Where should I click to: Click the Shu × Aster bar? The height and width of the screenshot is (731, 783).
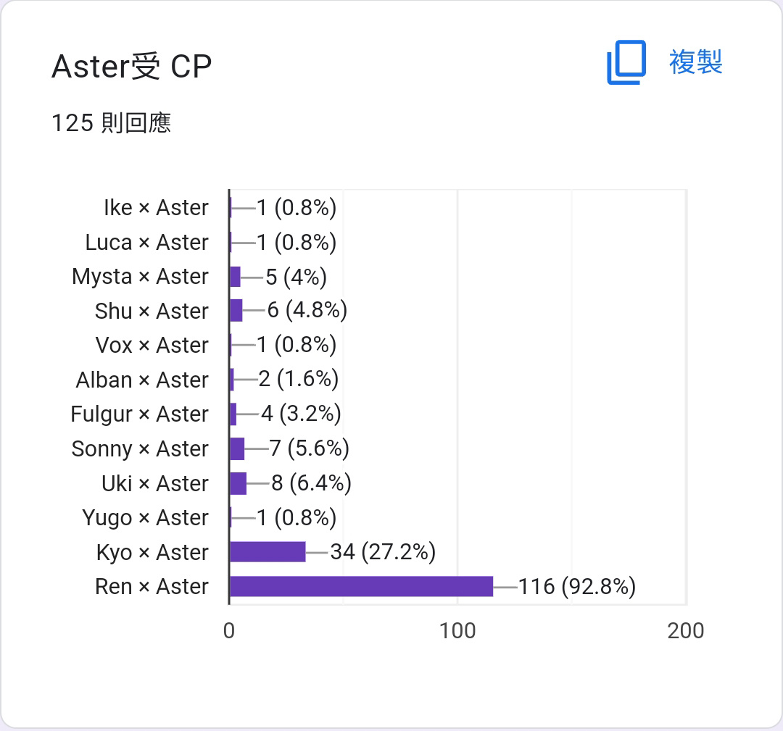click(x=236, y=310)
